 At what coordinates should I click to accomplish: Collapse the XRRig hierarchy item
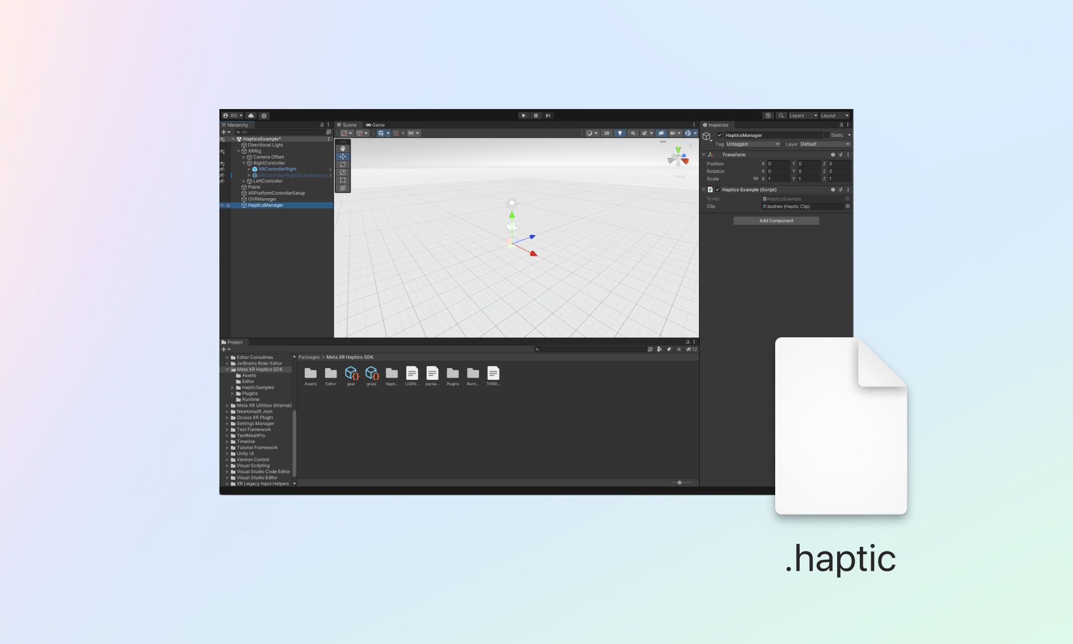pos(239,151)
